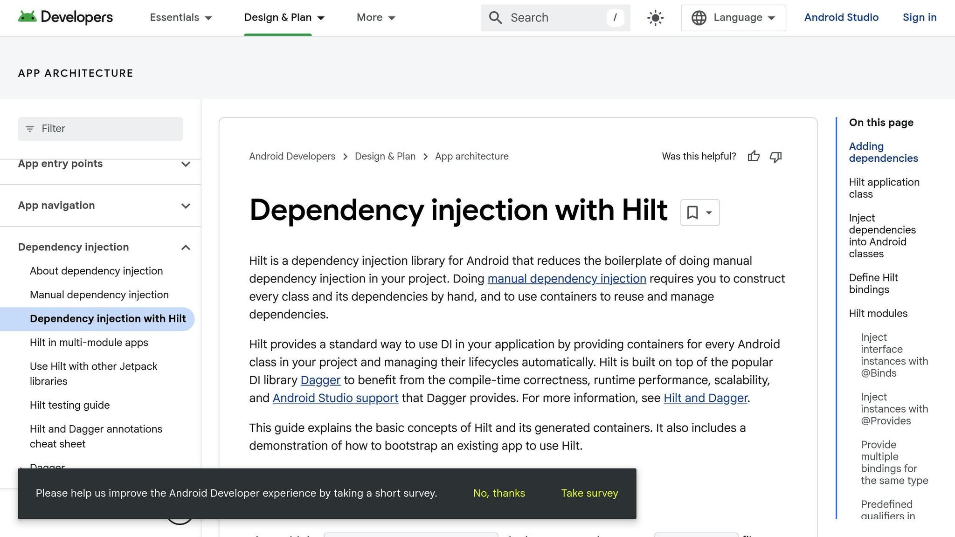The width and height of the screenshot is (955, 537).
Task: Open Hilt testing guide page
Action: 70,405
